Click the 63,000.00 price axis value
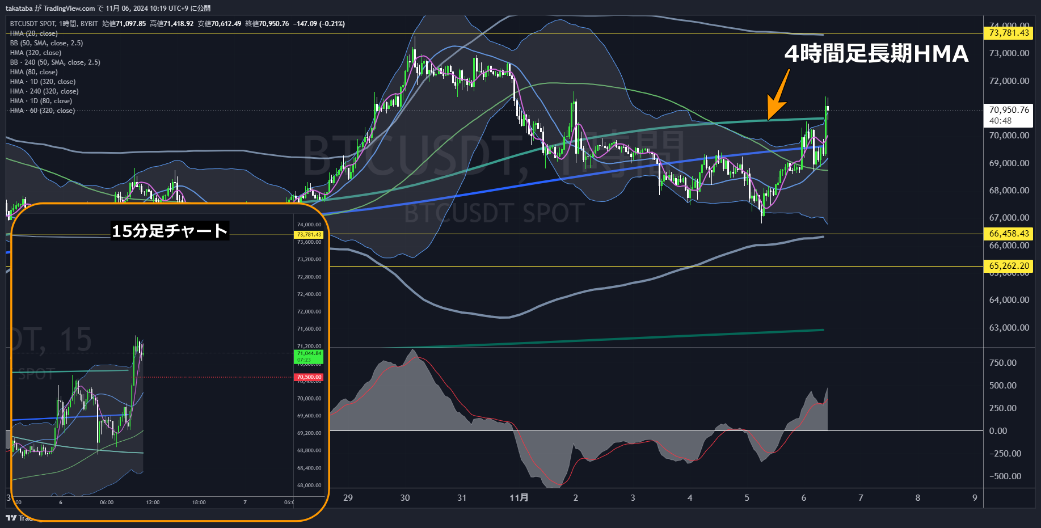1041x528 pixels. click(1009, 328)
